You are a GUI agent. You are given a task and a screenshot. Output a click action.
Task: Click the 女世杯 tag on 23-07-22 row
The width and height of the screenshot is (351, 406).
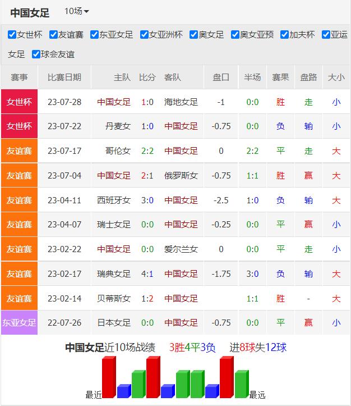pyautogui.click(x=19, y=126)
